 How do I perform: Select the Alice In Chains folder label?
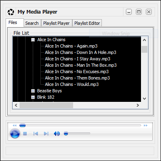[x=51, y=40]
